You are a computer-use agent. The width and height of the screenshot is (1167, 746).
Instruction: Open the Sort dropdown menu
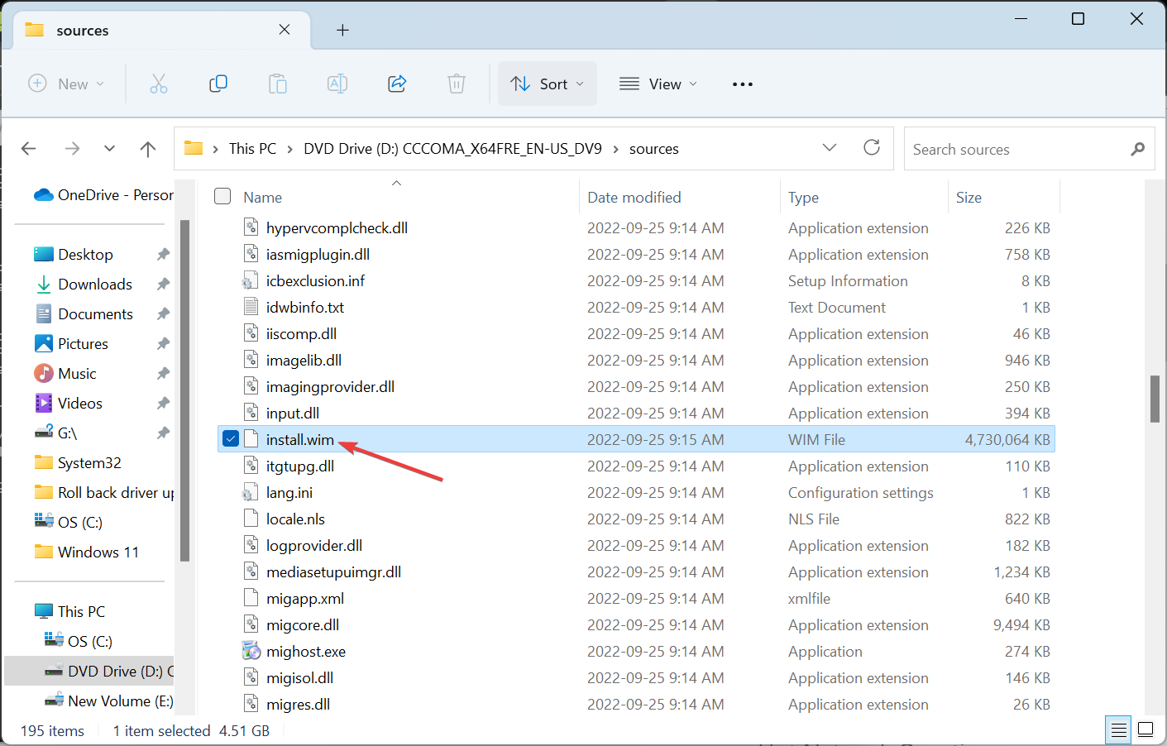[548, 84]
